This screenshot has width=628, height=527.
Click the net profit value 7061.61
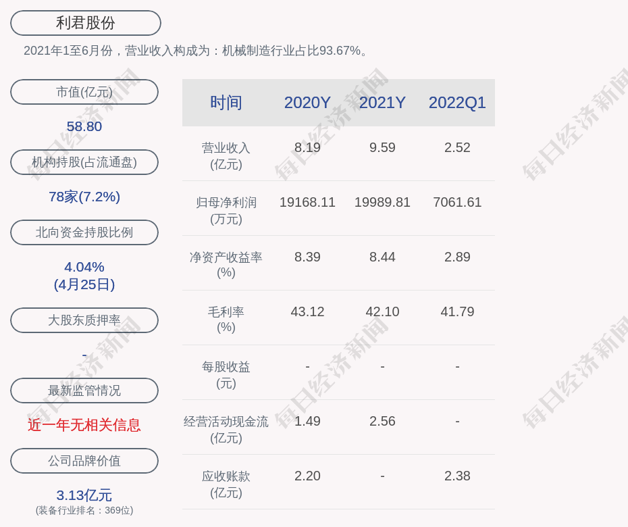(x=457, y=202)
